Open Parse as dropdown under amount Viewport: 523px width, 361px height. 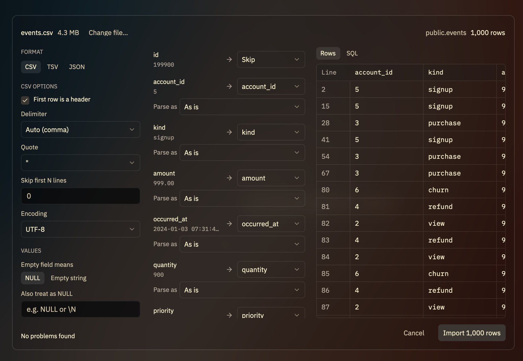tap(242, 198)
